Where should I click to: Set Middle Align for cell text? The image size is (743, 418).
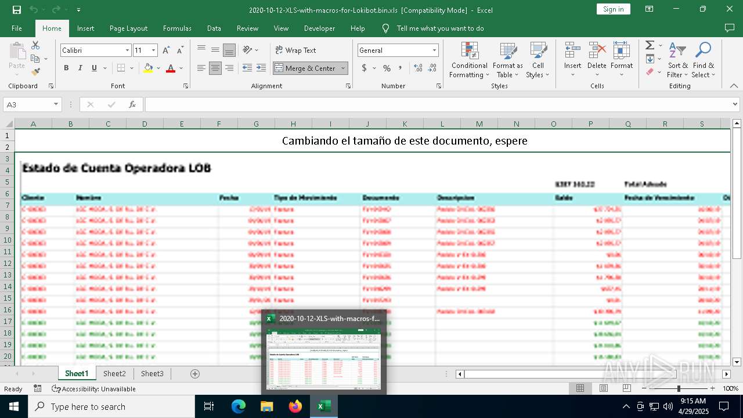215,50
